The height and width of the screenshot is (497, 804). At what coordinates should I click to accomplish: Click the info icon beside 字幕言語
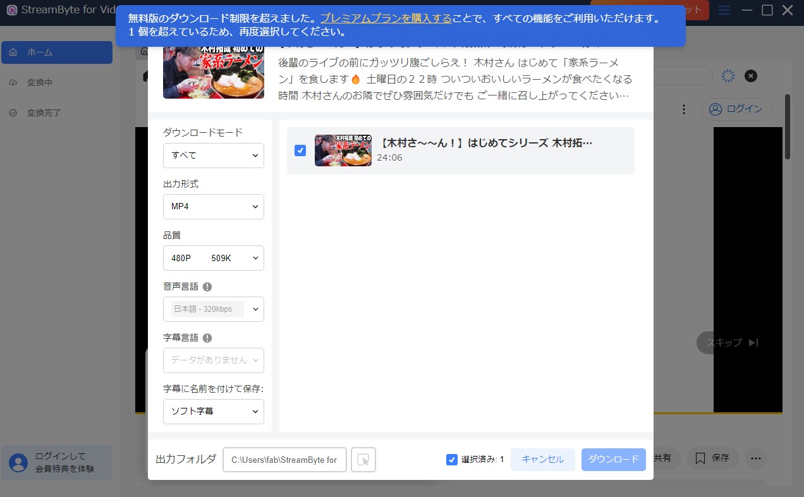pyautogui.click(x=207, y=338)
